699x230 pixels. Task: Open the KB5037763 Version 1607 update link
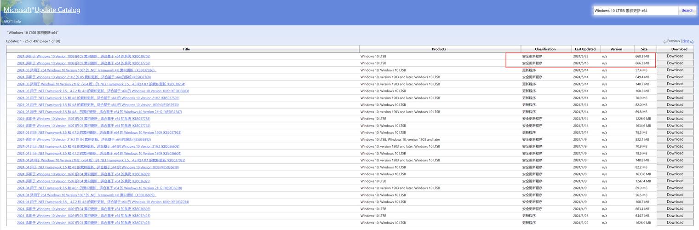coord(84,126)
